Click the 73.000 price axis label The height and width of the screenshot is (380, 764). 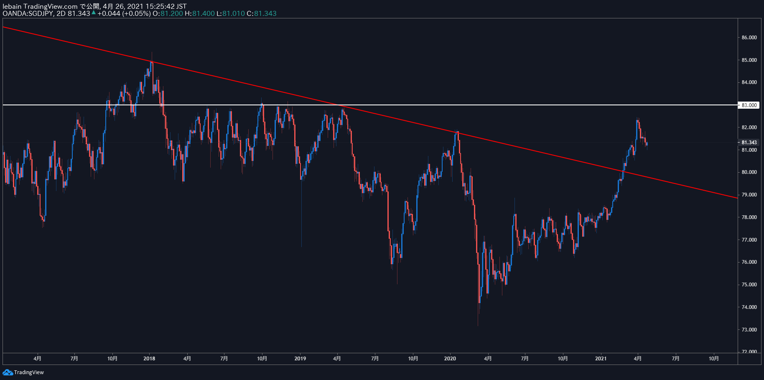click(749, 330)
